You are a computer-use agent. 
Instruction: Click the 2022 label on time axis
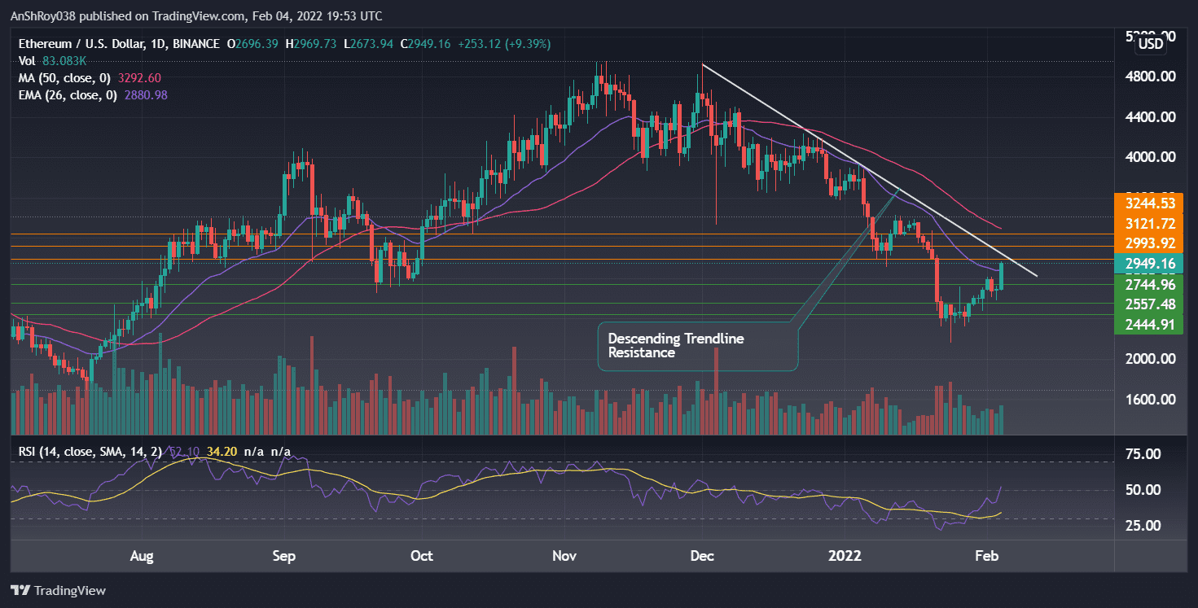point(845,556)
